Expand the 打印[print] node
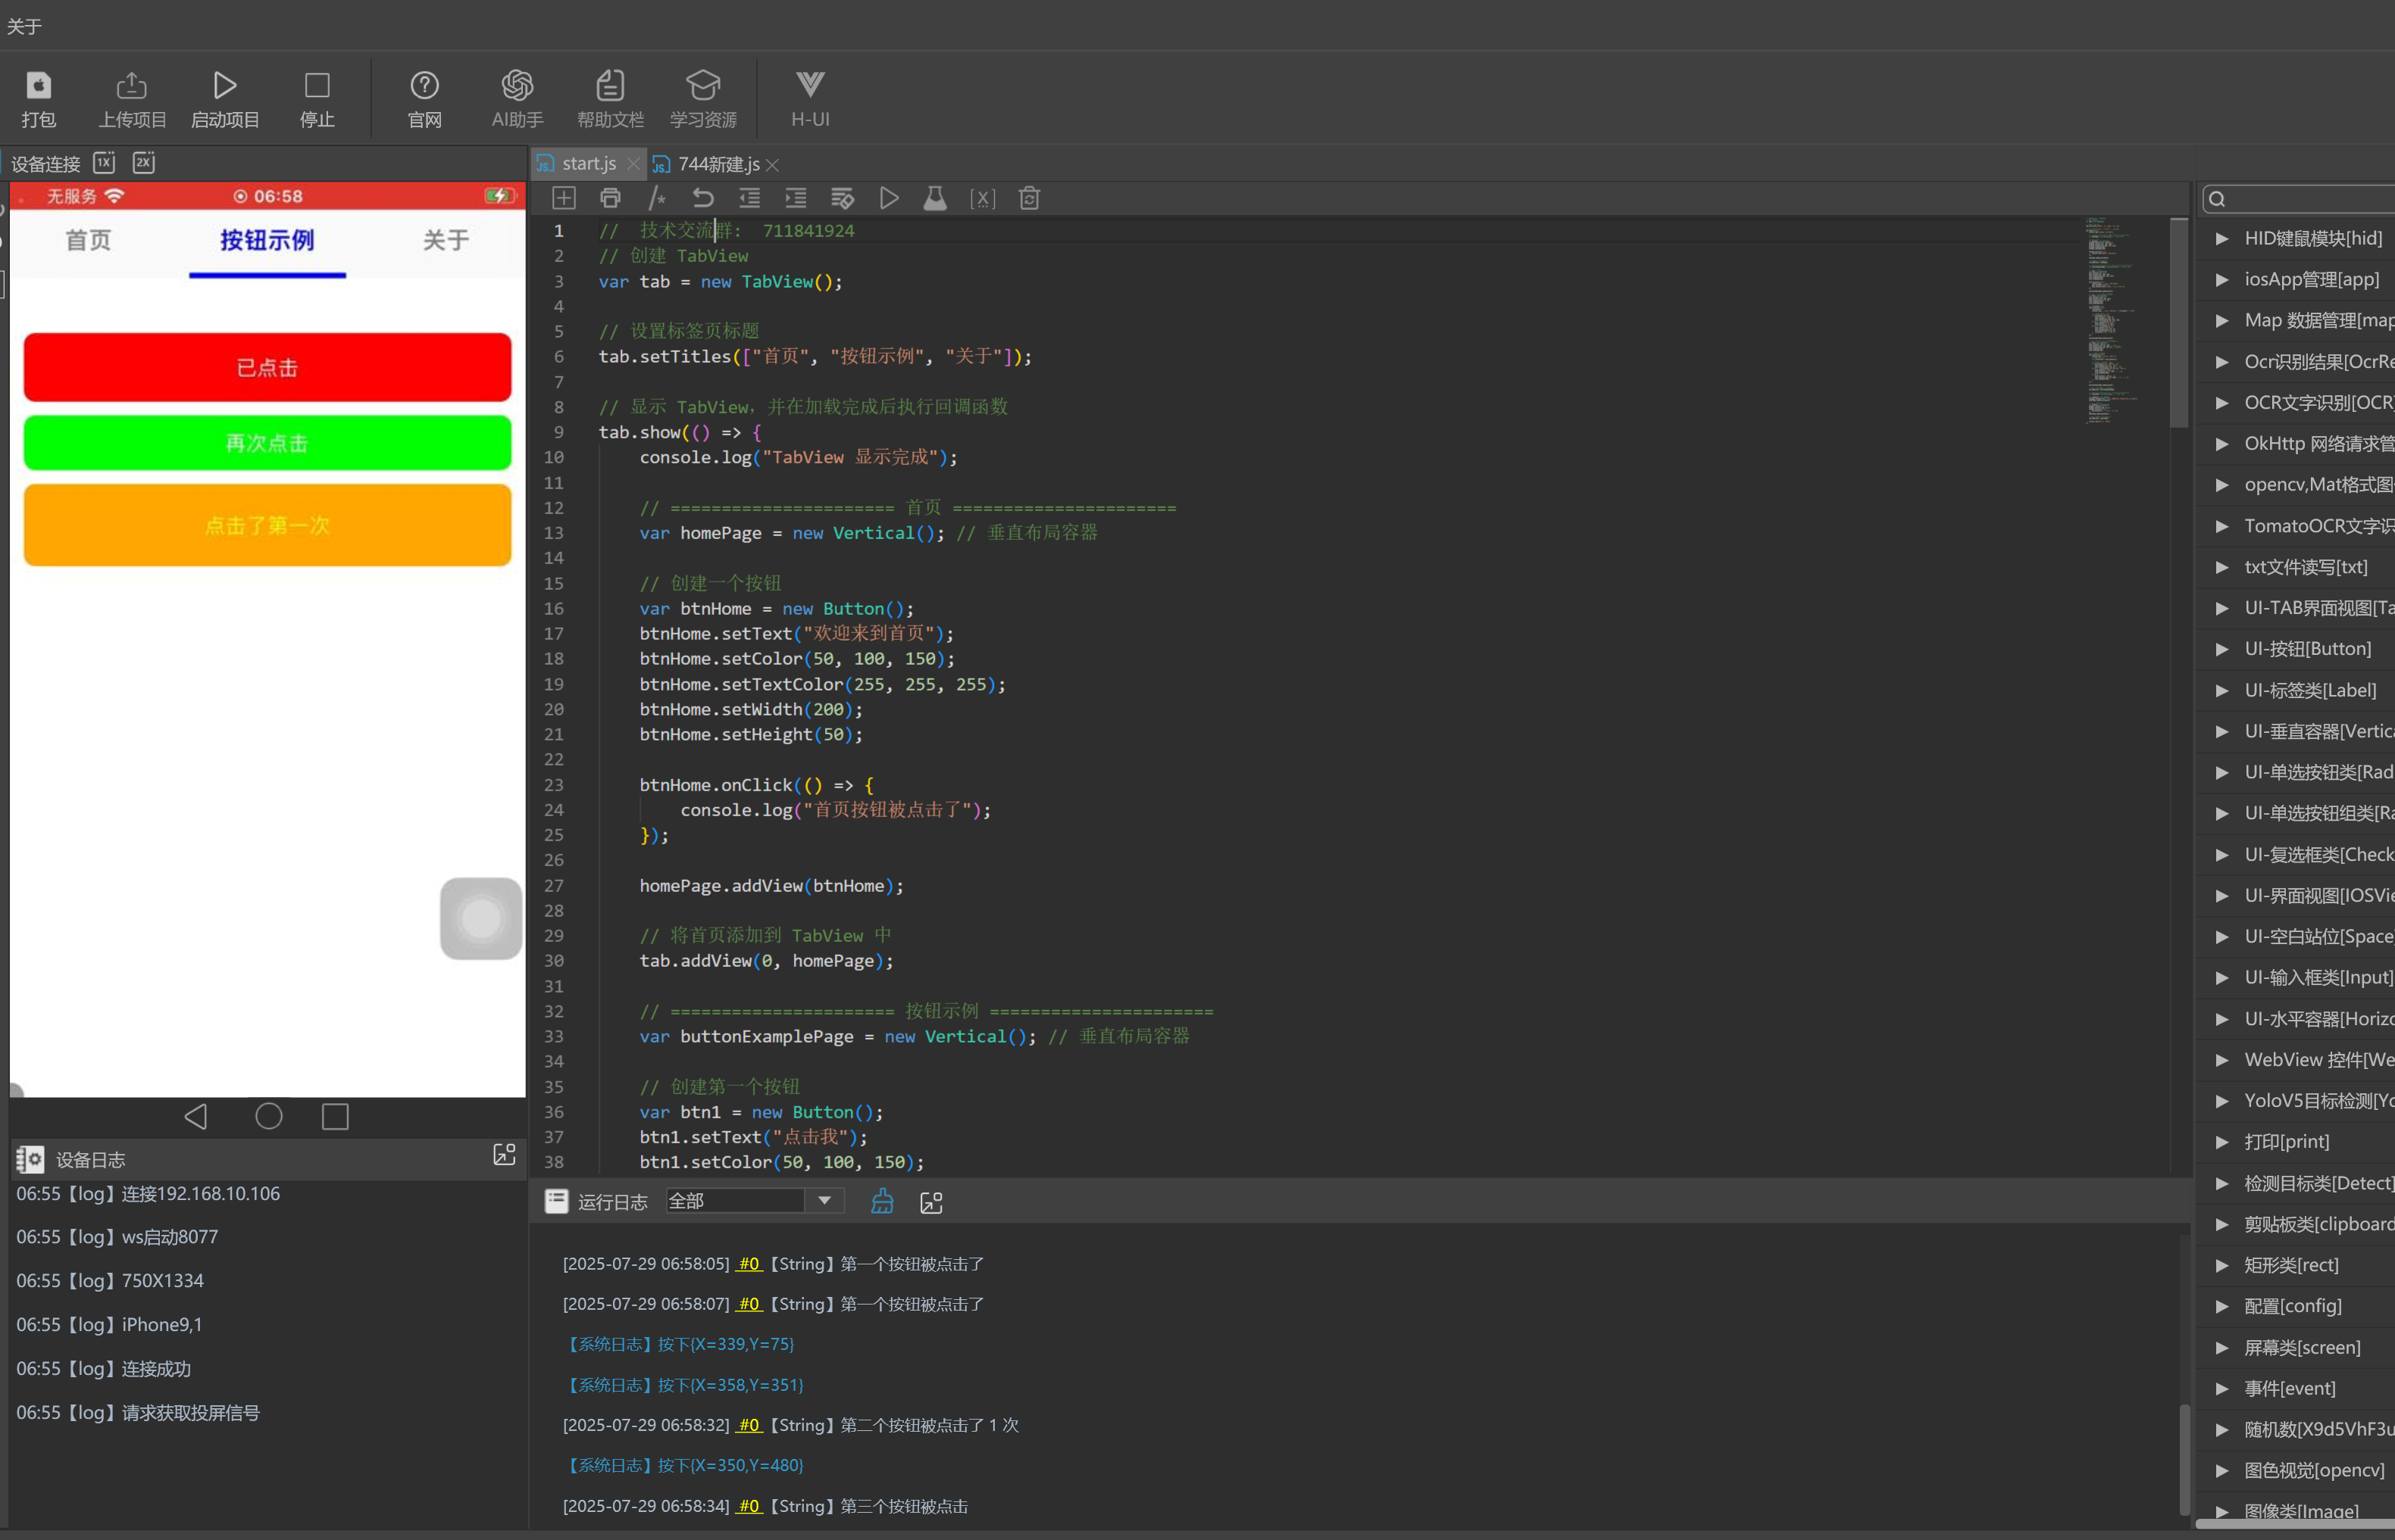Image resolution: width=2395 pixels, height=1540 pixels. (2222, 1142)
